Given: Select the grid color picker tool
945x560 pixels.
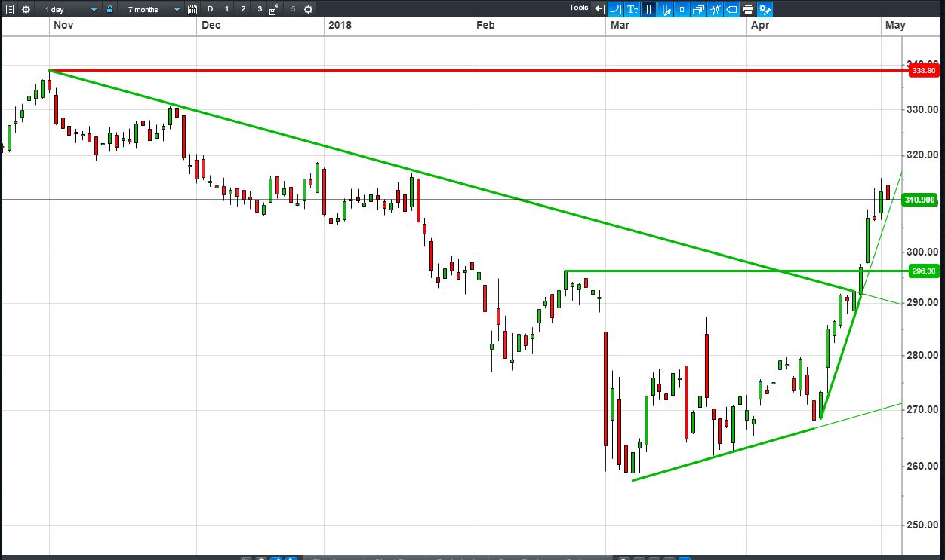Looking at the screenshot, I should click(x=665, y=9).
